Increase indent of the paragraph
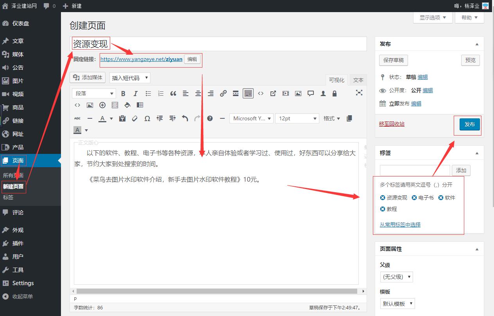494x316 pixels. coord(172,118)
